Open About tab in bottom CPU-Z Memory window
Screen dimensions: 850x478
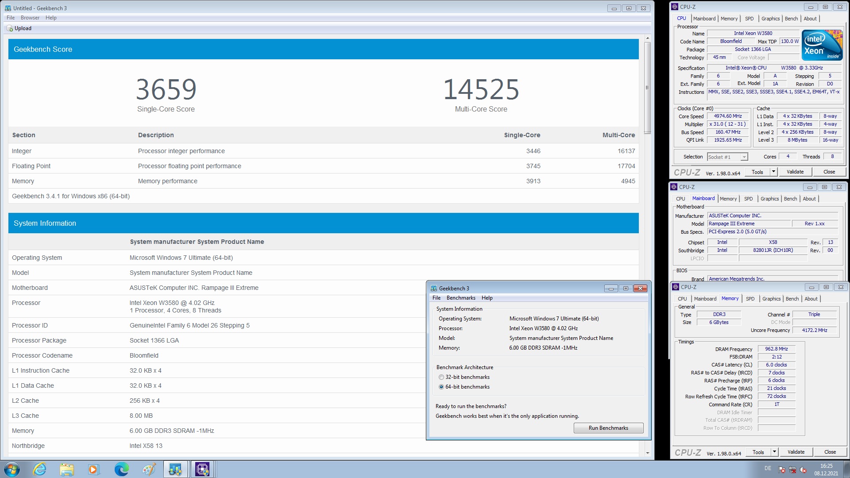point(811,299)
